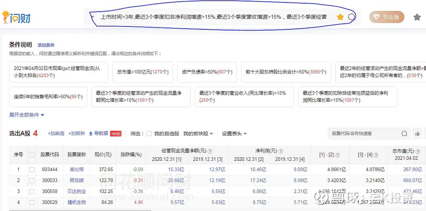Click stock code 300033
426x211 pixels.
tap(49, 181)
